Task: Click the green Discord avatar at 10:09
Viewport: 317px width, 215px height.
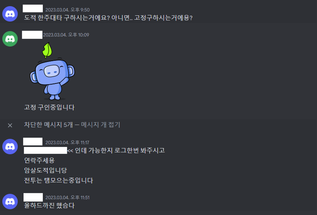Action: pyautogui.click(x=10, y=39)
